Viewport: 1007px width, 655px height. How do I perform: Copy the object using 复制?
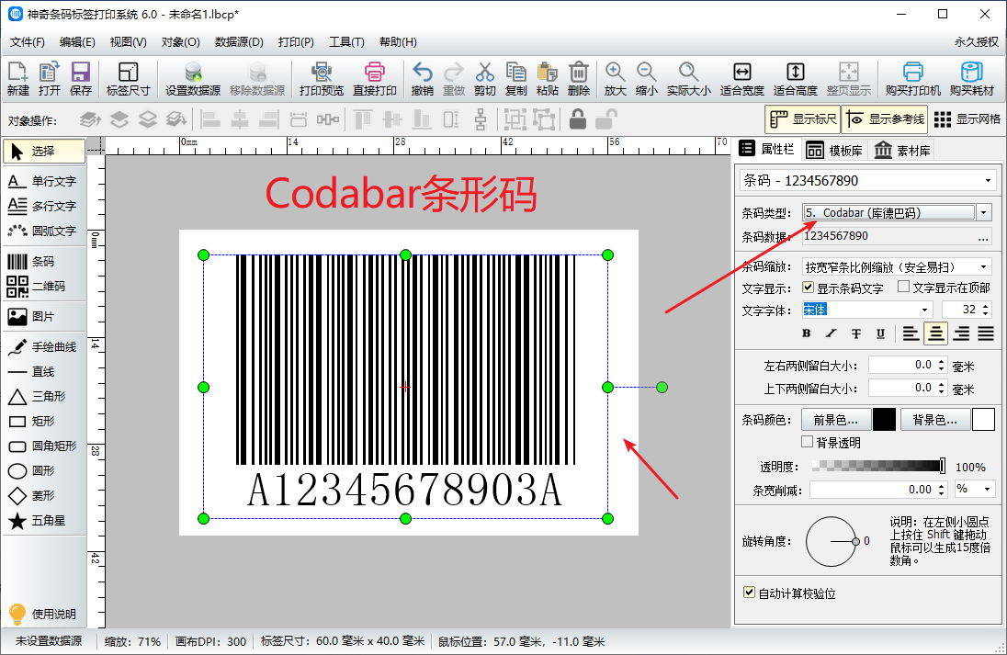tap(515, 79)
